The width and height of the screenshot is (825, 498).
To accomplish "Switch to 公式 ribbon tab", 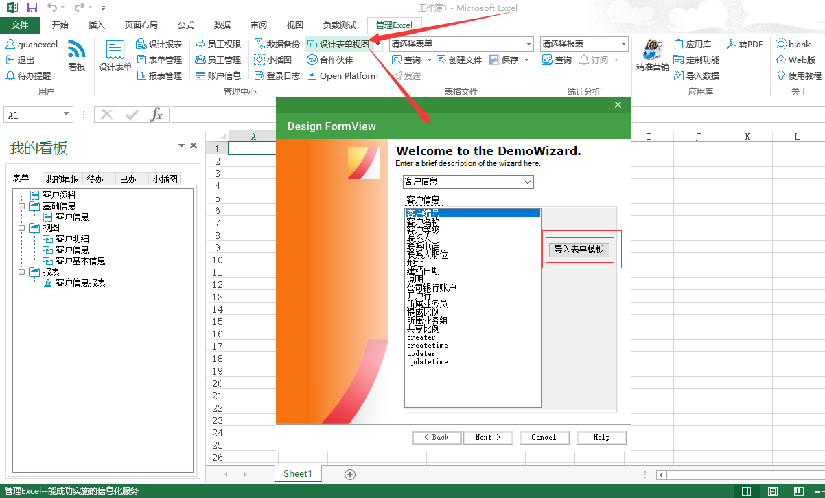I will pyautogui.click(x=186, y=25).
